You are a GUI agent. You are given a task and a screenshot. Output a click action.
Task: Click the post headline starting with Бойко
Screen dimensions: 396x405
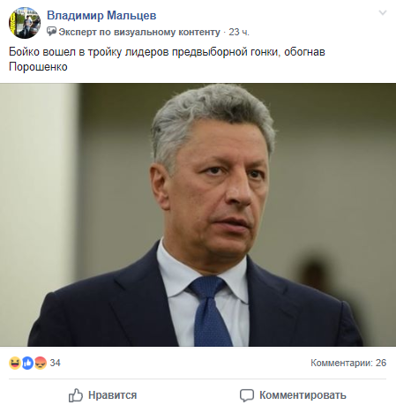(x=167, y=59)
